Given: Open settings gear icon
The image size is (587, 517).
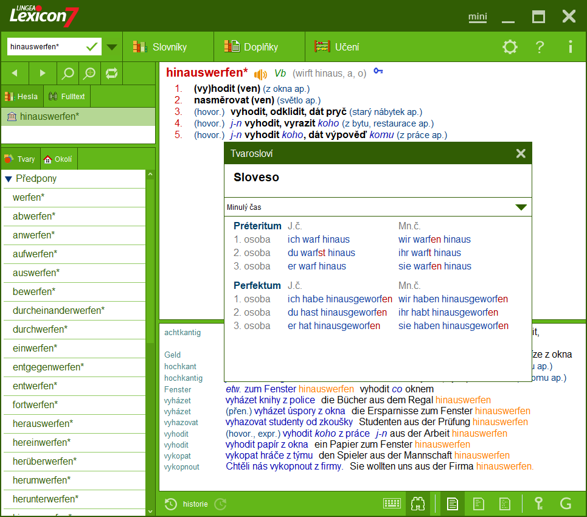Looking at the screenshot, I should pos(510,47).
